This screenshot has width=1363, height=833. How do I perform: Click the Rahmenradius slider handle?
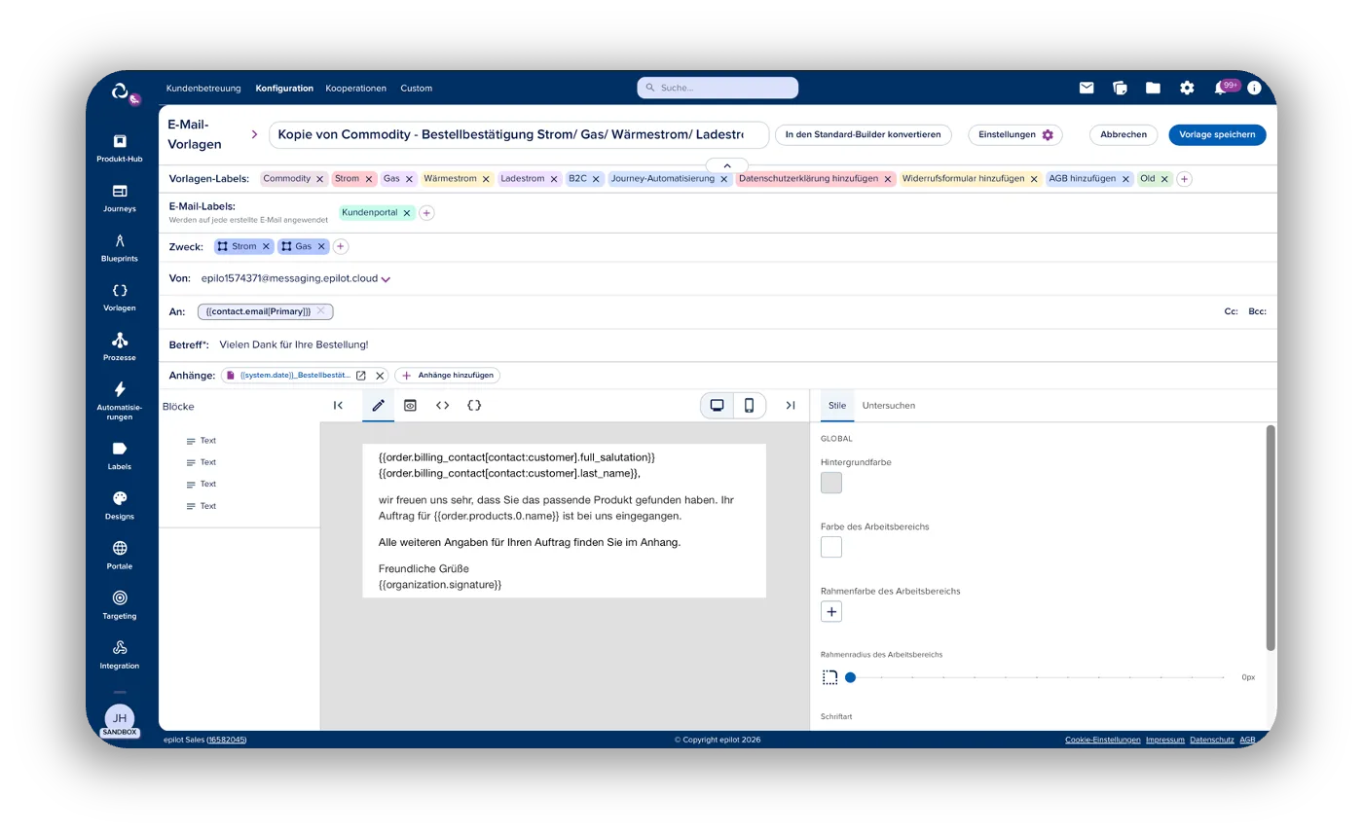(850, 677)
